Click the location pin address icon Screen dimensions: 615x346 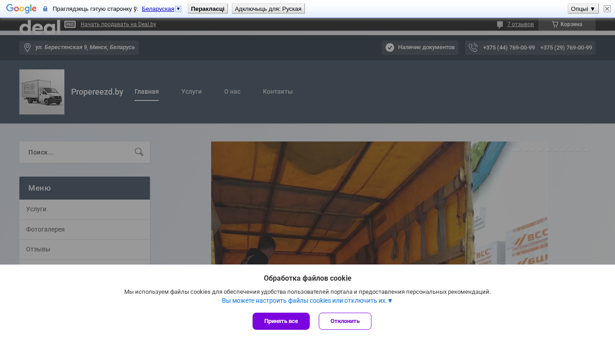pos(27,48)
